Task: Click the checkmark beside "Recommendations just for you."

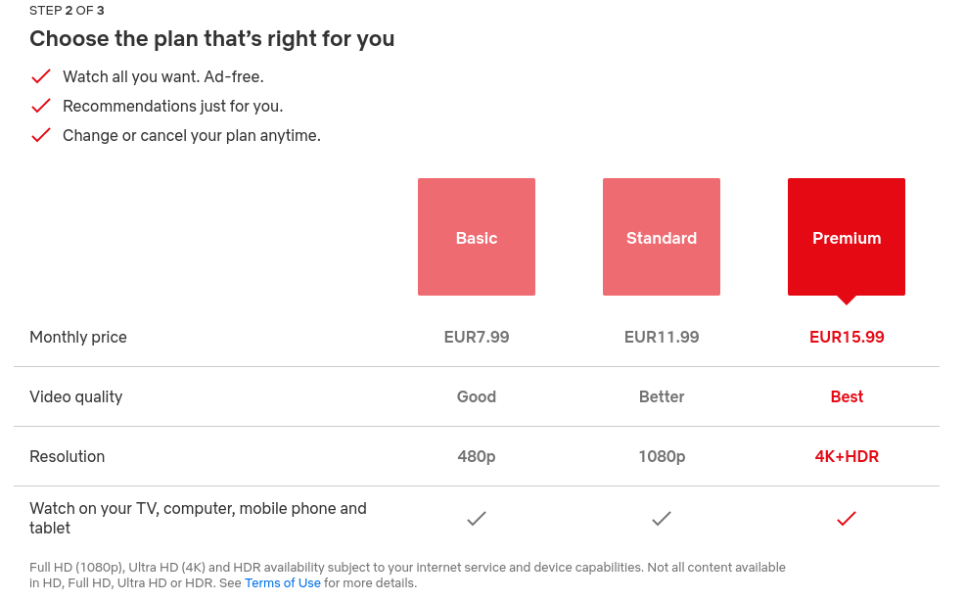Action: tap(41, 105)
